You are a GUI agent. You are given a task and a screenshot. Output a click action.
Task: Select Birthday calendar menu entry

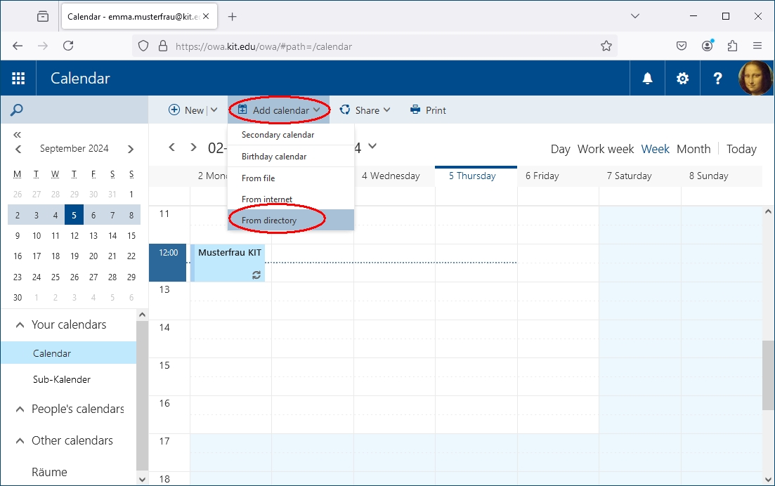(274, 157)
